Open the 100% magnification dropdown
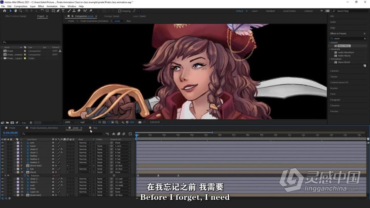 (x=70, y=122)
